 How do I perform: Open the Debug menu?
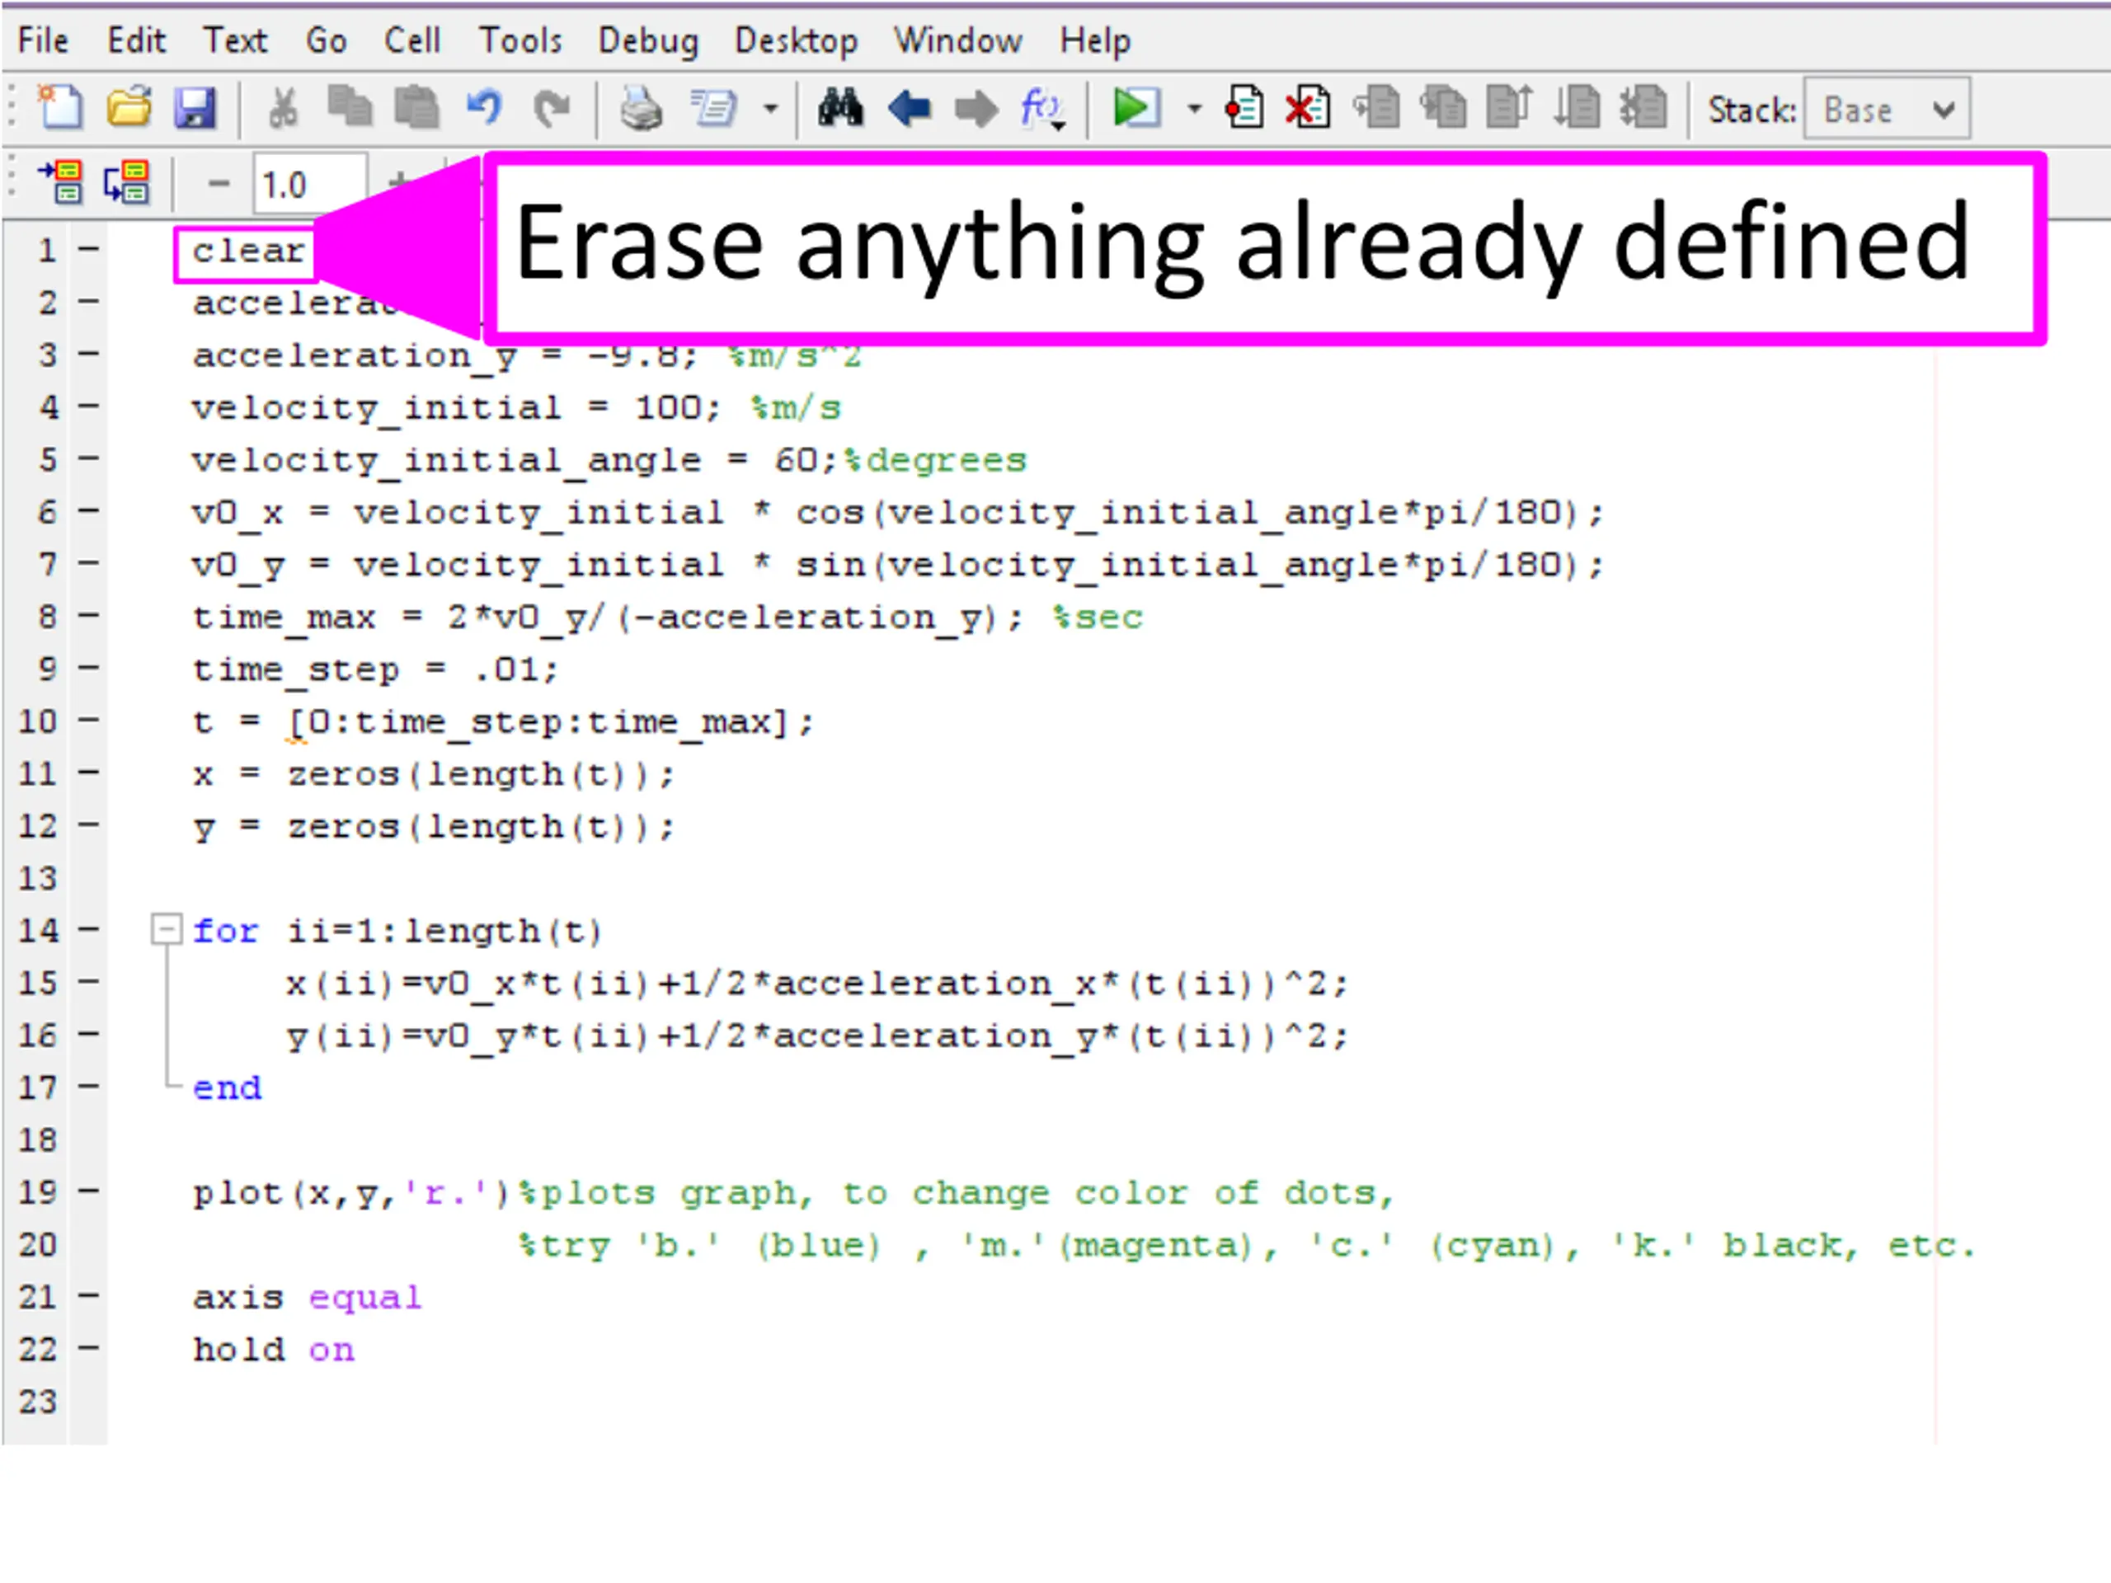tap(648, 41)
